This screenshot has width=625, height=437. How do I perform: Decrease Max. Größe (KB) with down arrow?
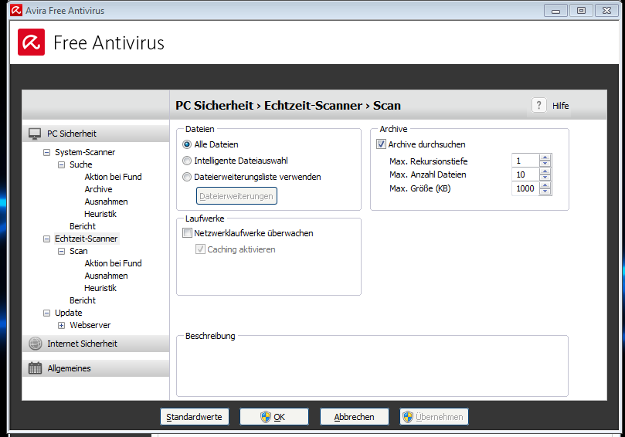click(545, 191)
